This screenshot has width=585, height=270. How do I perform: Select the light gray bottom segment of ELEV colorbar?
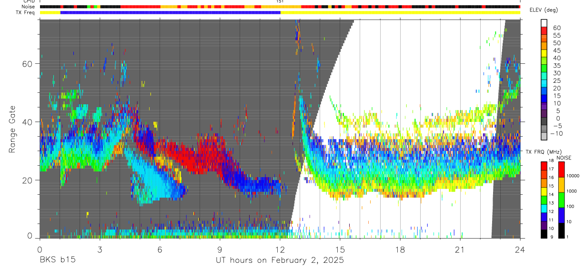tap(544, 137)
